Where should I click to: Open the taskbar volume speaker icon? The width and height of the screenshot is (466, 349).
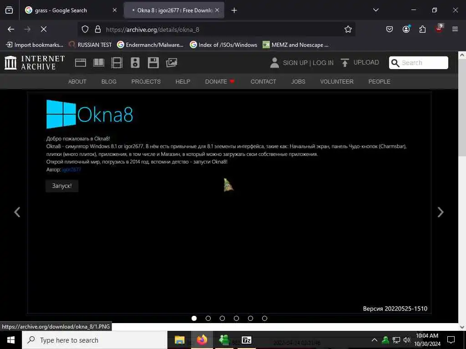(406, 340)
